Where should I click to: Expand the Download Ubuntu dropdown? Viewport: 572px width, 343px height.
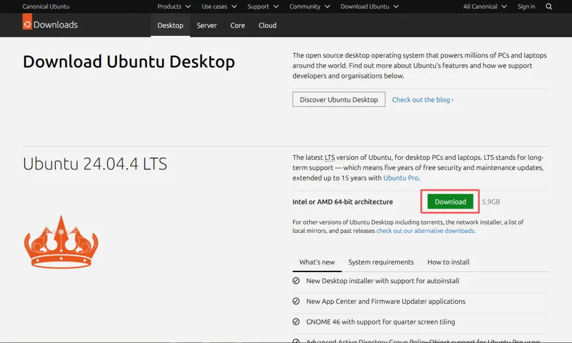370,6
